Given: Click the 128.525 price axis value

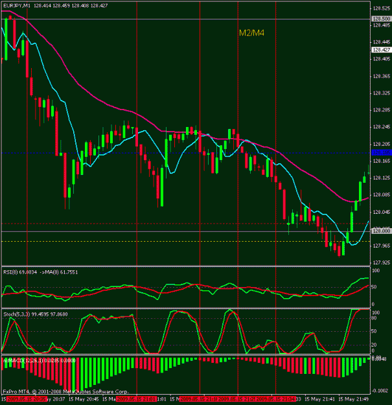Looking at the screenshot, I should [382, 8].
